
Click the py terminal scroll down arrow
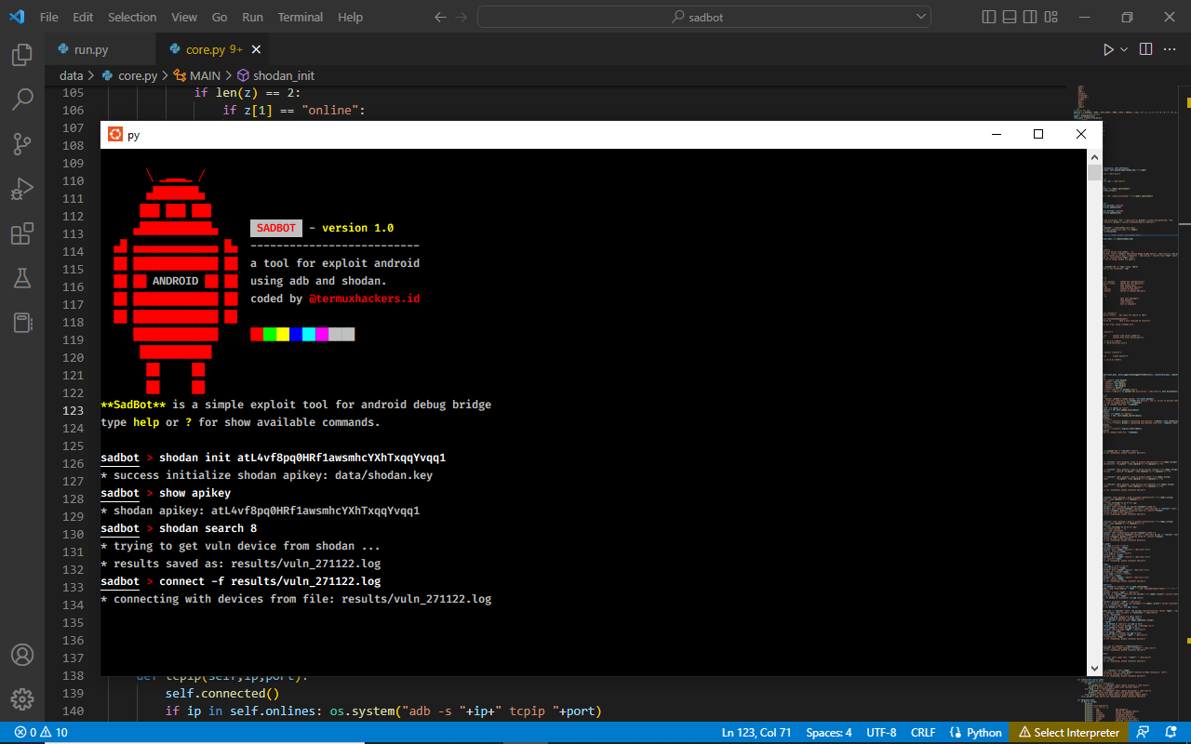pos(1094,668)
